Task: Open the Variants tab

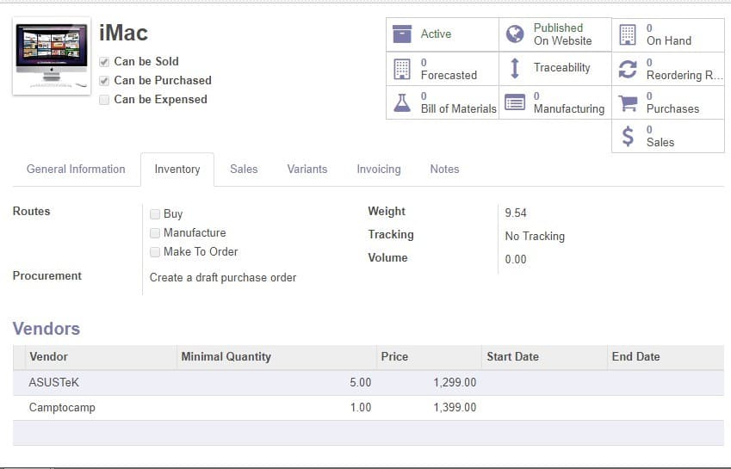Action: point(307,169)
